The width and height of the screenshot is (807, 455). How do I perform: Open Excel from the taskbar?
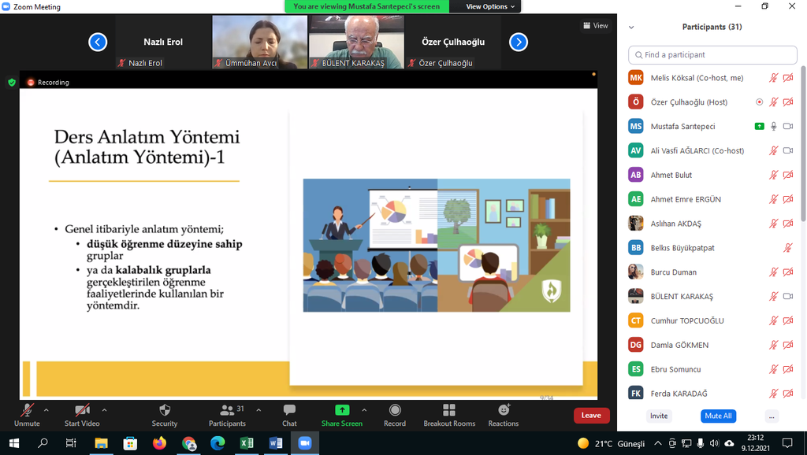click(x=247, y=443)
